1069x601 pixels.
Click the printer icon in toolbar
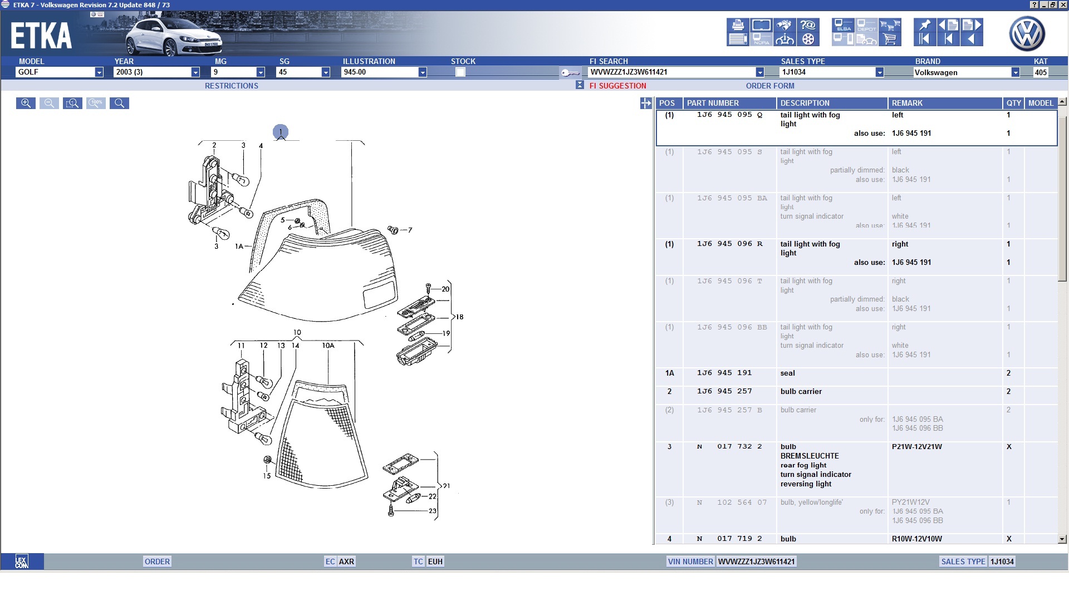pos(738,25)
